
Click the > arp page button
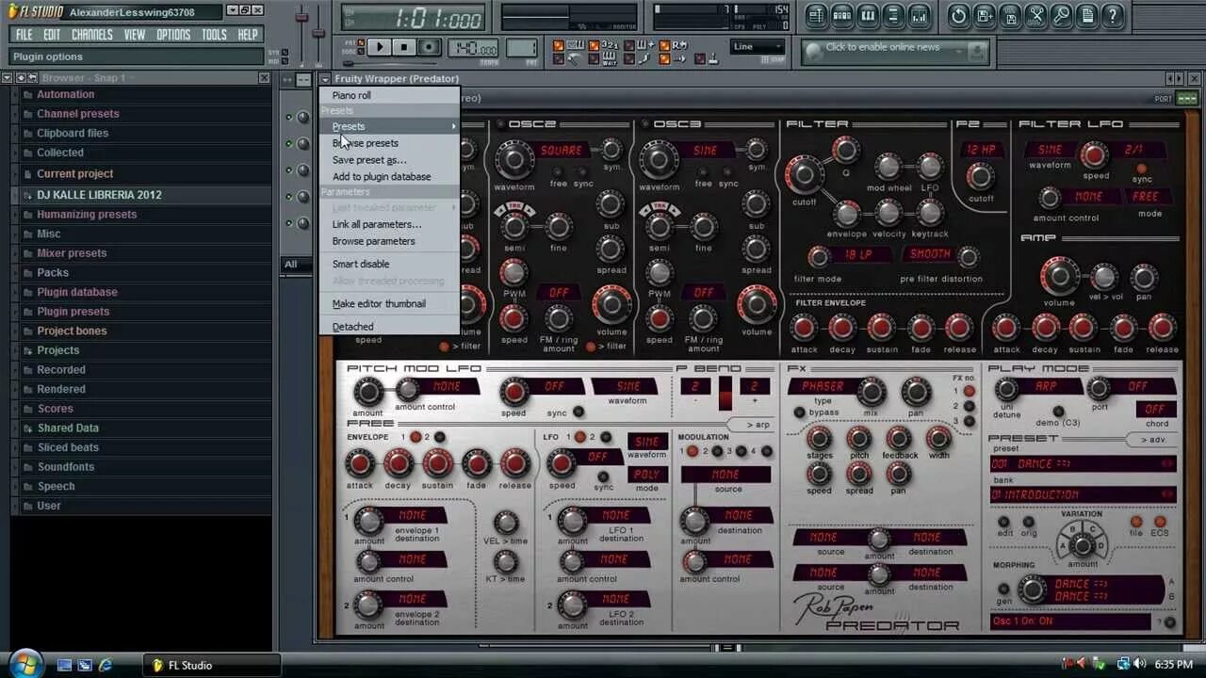coord(750,426)
